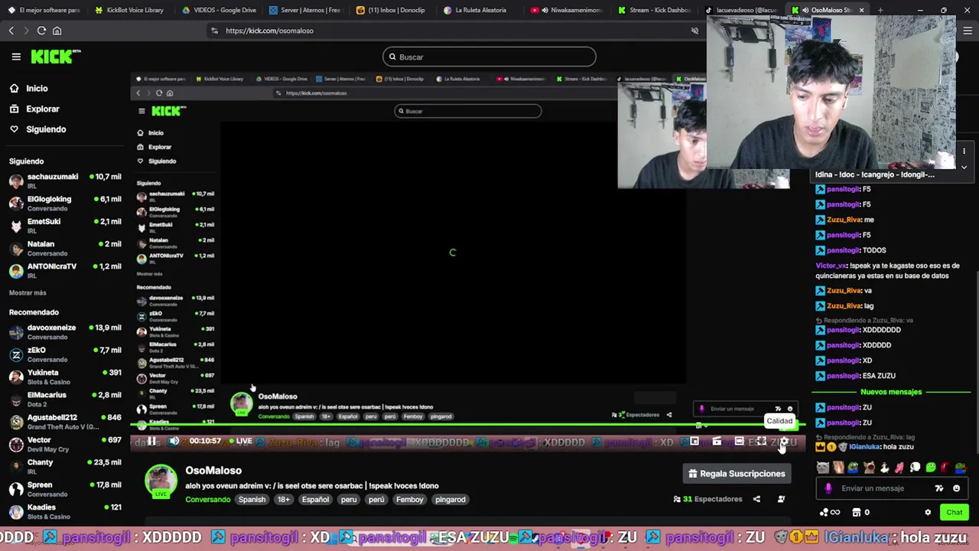Screen dimensions: 979x551
Task: Click follow user icon beside share
Action: (x=781, y=499)
